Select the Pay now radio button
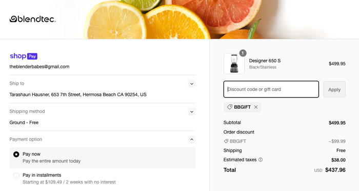Screen dimensions: 359x191 click(16, 155)
